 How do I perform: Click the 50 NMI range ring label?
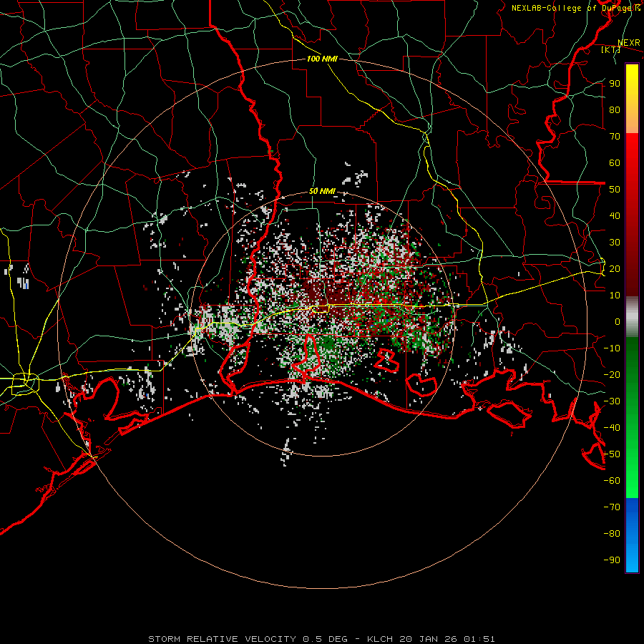point(322,191)
